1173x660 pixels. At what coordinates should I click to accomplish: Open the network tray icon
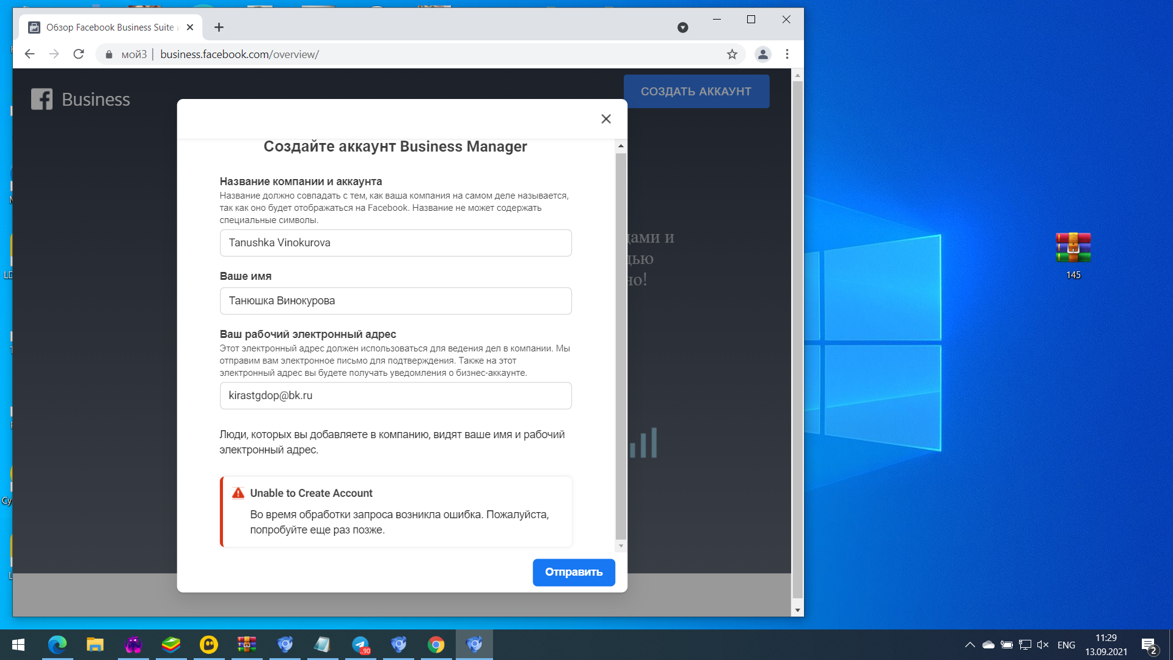point(1025,645)
